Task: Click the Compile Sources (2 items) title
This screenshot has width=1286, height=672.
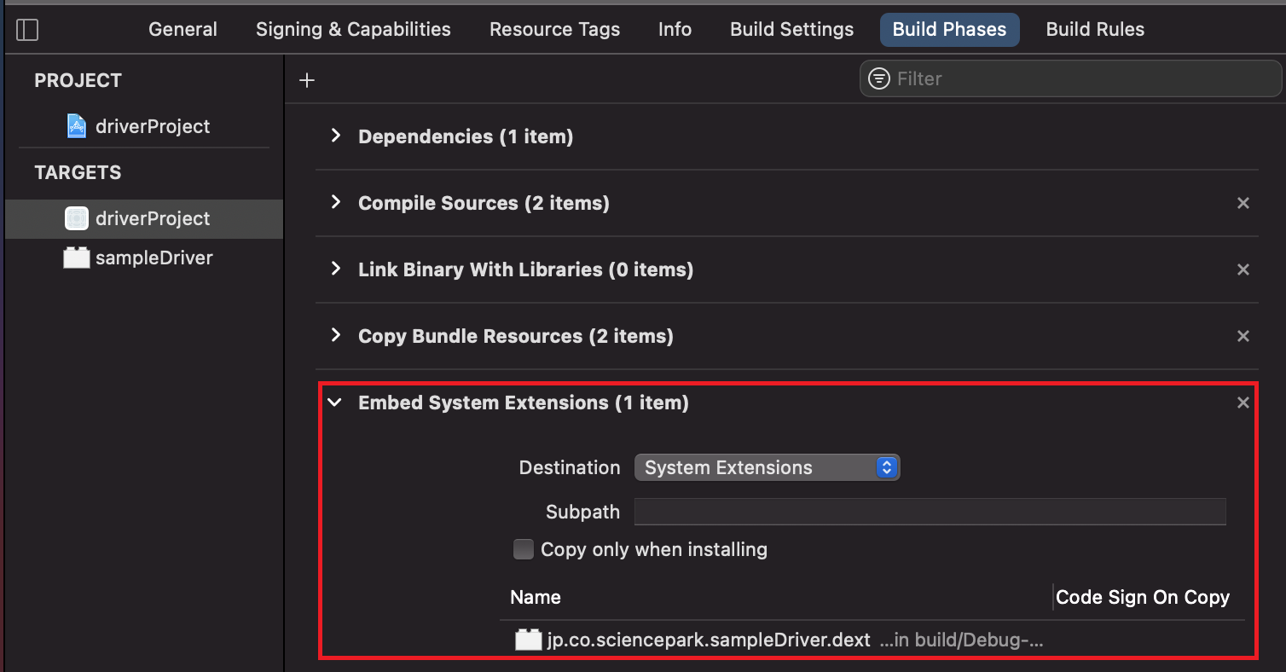Action: tap(484, 203)
